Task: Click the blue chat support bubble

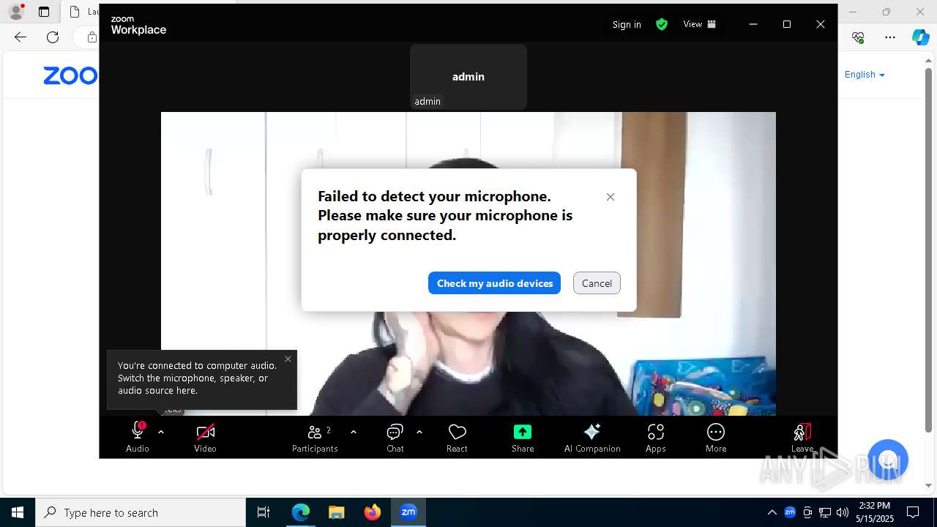Action: coord(888,460)
